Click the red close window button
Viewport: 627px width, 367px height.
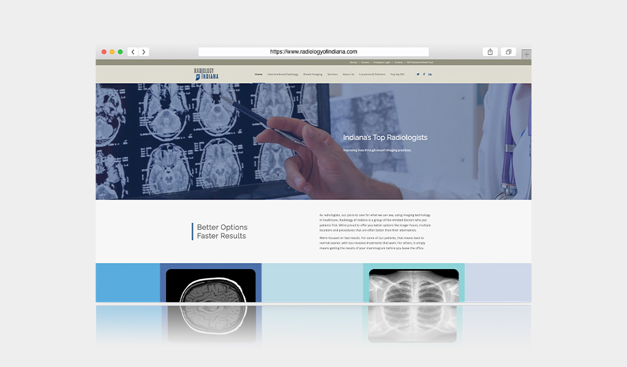point(104,52)
